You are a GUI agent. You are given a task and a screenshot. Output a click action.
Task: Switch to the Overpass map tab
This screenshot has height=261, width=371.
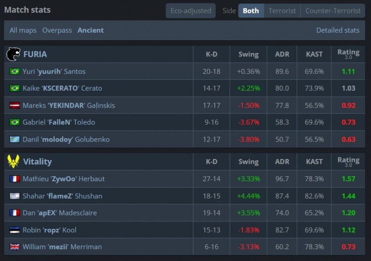[x=57, y=30]
